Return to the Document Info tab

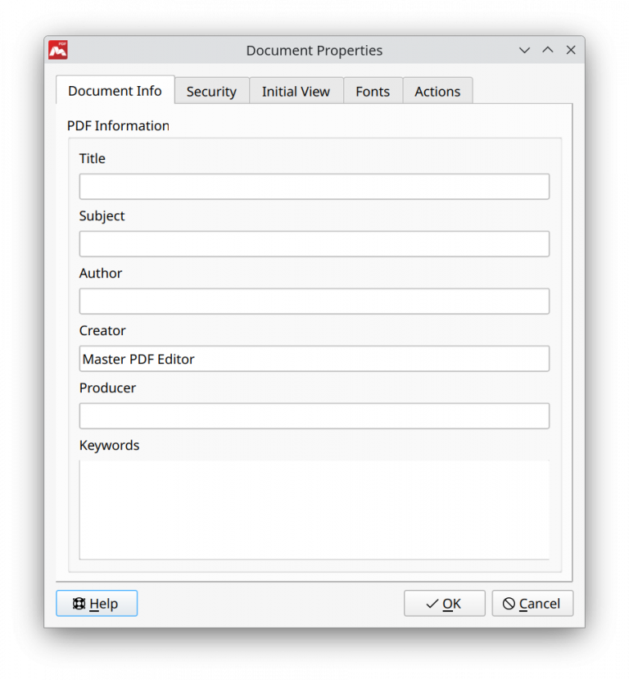[115, 91]
